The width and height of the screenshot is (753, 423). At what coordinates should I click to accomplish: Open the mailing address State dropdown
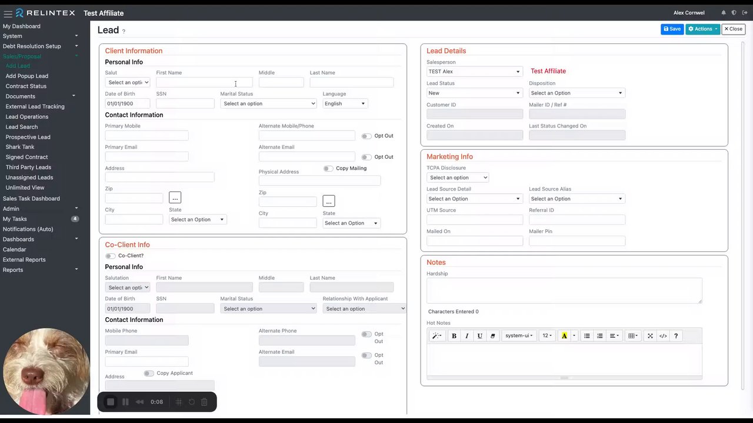(x=197, y=220)
